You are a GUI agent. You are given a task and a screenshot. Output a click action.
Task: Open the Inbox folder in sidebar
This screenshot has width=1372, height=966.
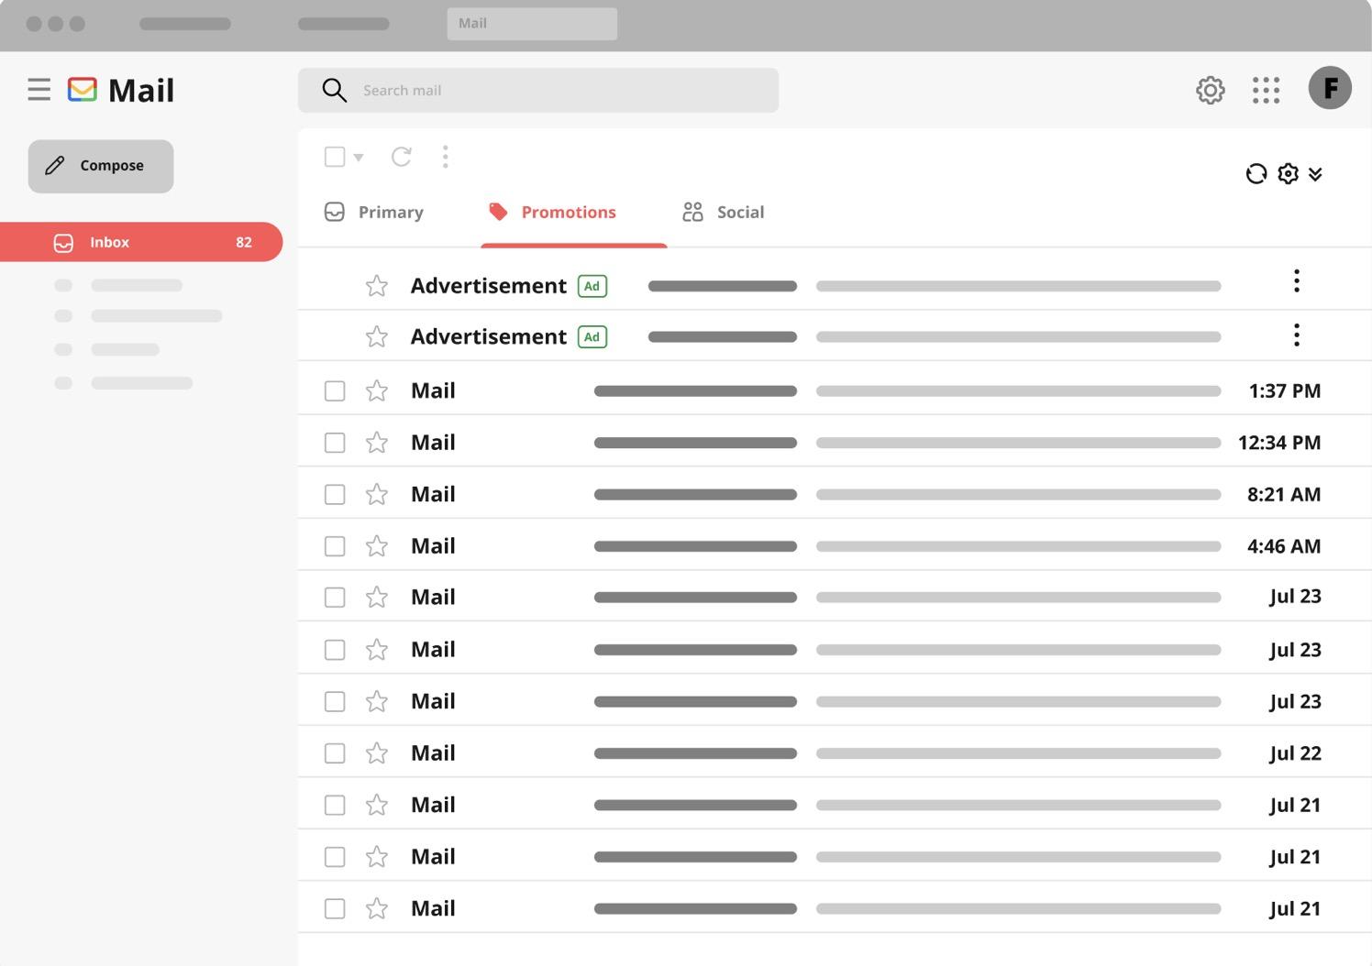(x=141, y=242)
